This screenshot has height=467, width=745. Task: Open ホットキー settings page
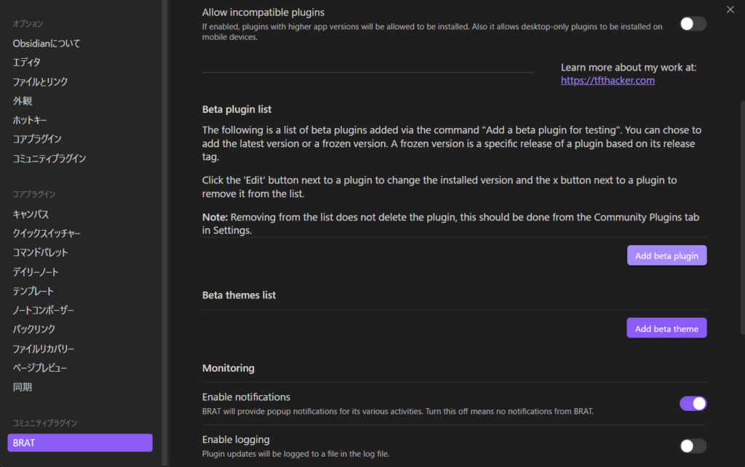click(x=30, y=120)
